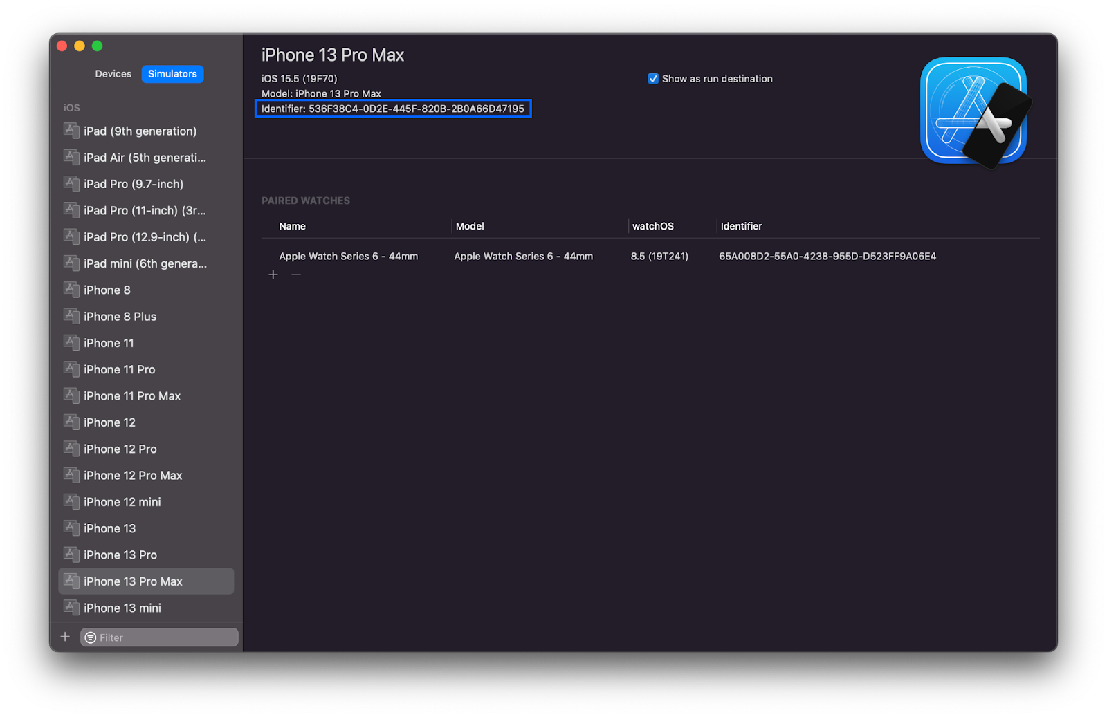Viewport: 1107px width, 717px height.
Task: Select iPad (9th generation) simulator
Action: point(146,131)
